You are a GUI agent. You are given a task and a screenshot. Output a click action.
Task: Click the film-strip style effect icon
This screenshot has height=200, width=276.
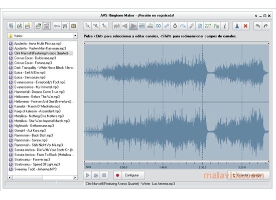(x=142, y=26)
